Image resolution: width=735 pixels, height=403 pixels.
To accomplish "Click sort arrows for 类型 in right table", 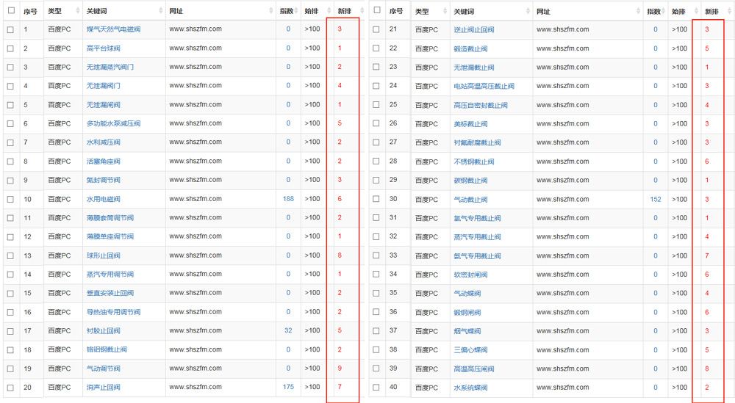I will click(x=445, y=12).
